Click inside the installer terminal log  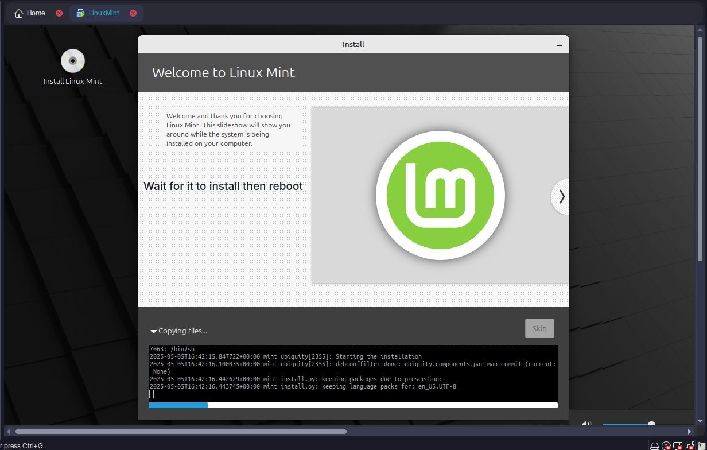(x=353, y=373)
